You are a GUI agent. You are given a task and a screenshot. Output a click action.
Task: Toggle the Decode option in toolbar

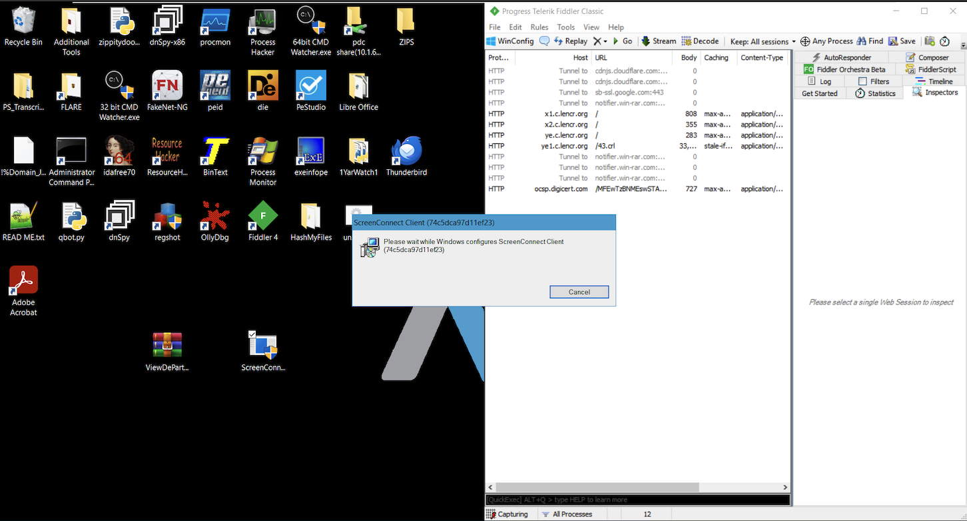pos(700,41)
